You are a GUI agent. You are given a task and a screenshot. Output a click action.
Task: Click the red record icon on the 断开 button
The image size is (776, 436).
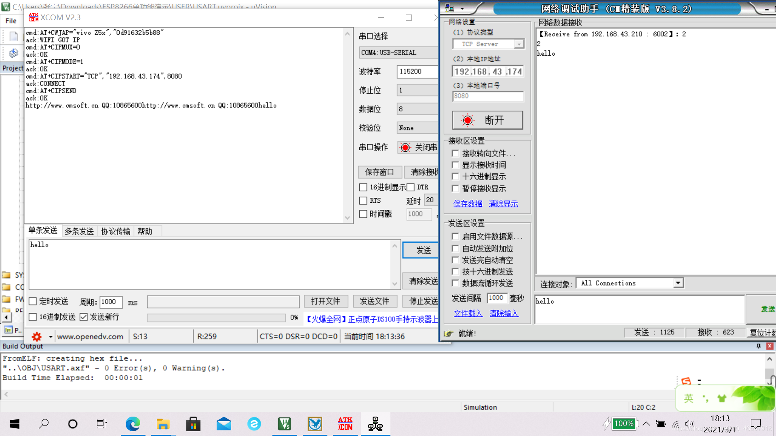pyautogui.click(x=468, y=120)
